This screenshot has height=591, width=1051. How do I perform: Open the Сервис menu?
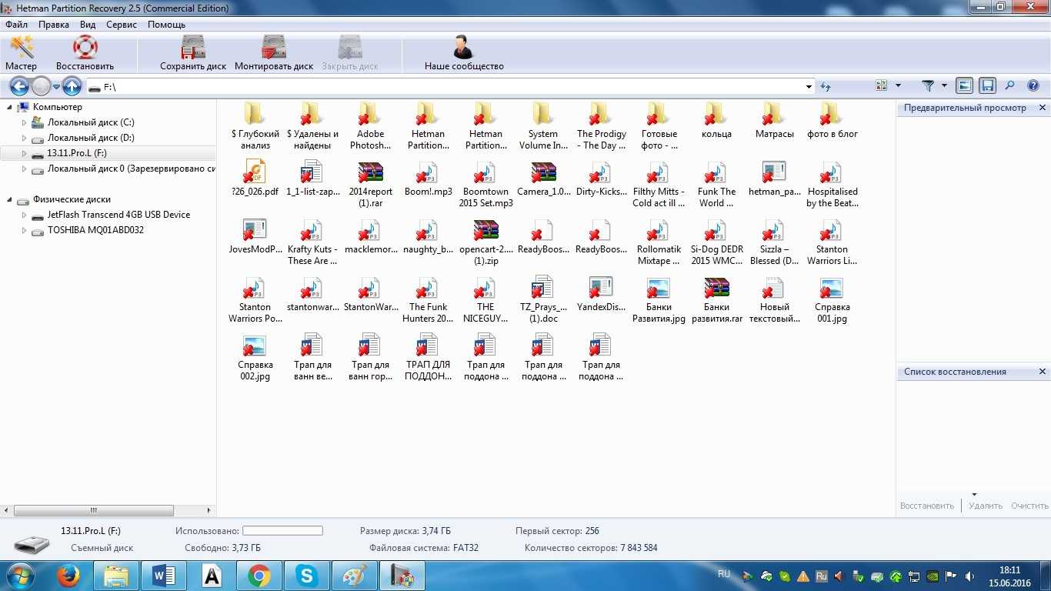122,25
